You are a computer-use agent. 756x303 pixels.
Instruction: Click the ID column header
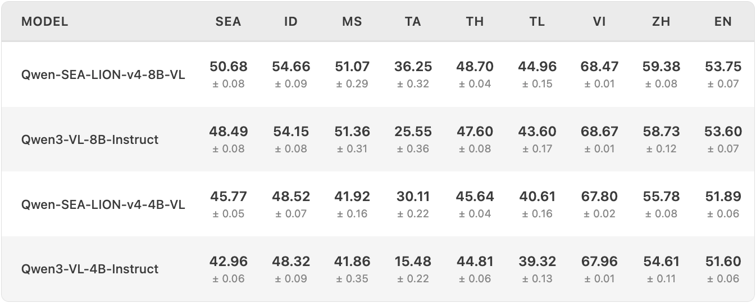tap(290, 22)
